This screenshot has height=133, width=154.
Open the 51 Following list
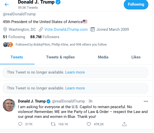click(x=14, y=37)
